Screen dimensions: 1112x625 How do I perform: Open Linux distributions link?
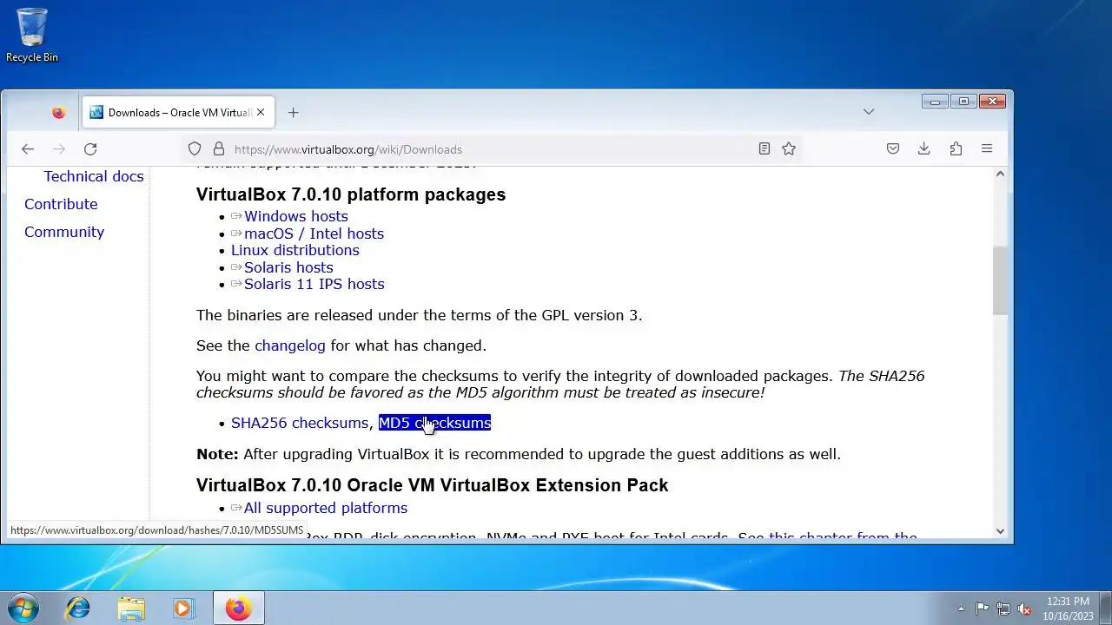click(x=295, y=250)
